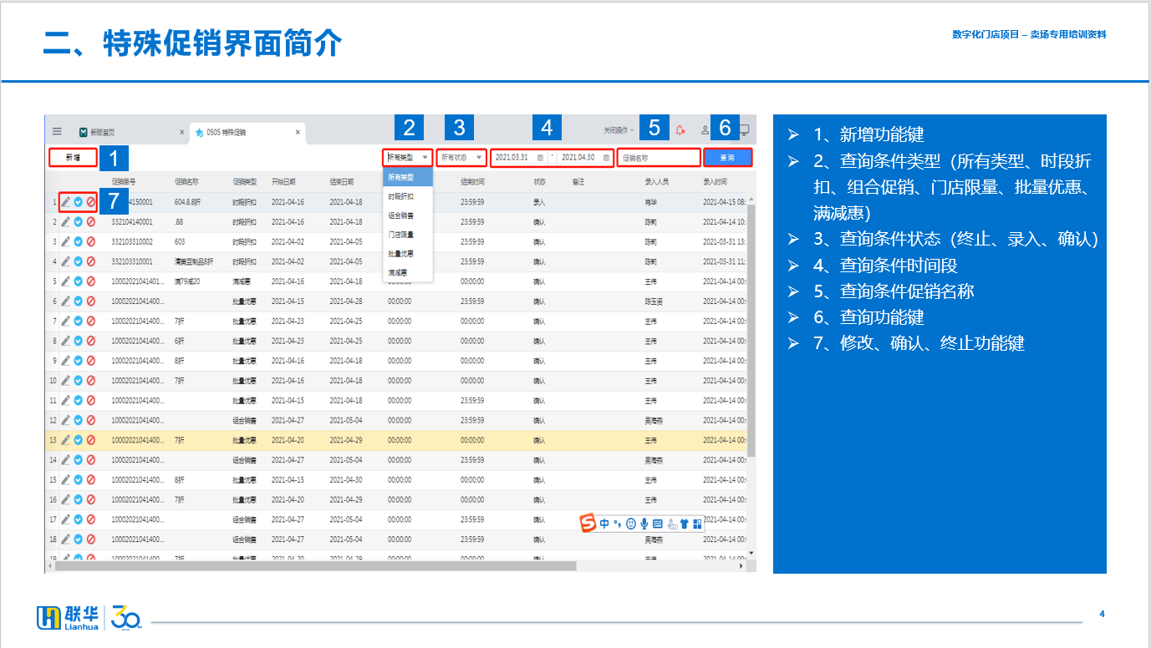Image resolution: width=1151 pixels, height=648 pixels.
Task: Open the hamburger menu icon
Action: point(57,131)
